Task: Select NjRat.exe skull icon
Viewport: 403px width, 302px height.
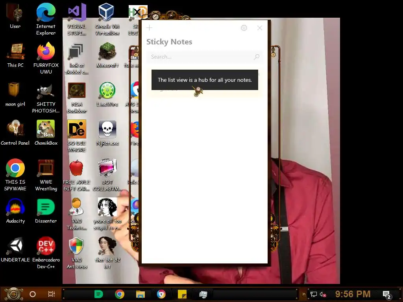Action: [107, 133]
